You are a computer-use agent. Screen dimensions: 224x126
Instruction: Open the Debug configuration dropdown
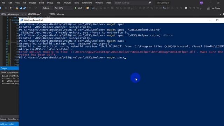click(x=47, y=8)
